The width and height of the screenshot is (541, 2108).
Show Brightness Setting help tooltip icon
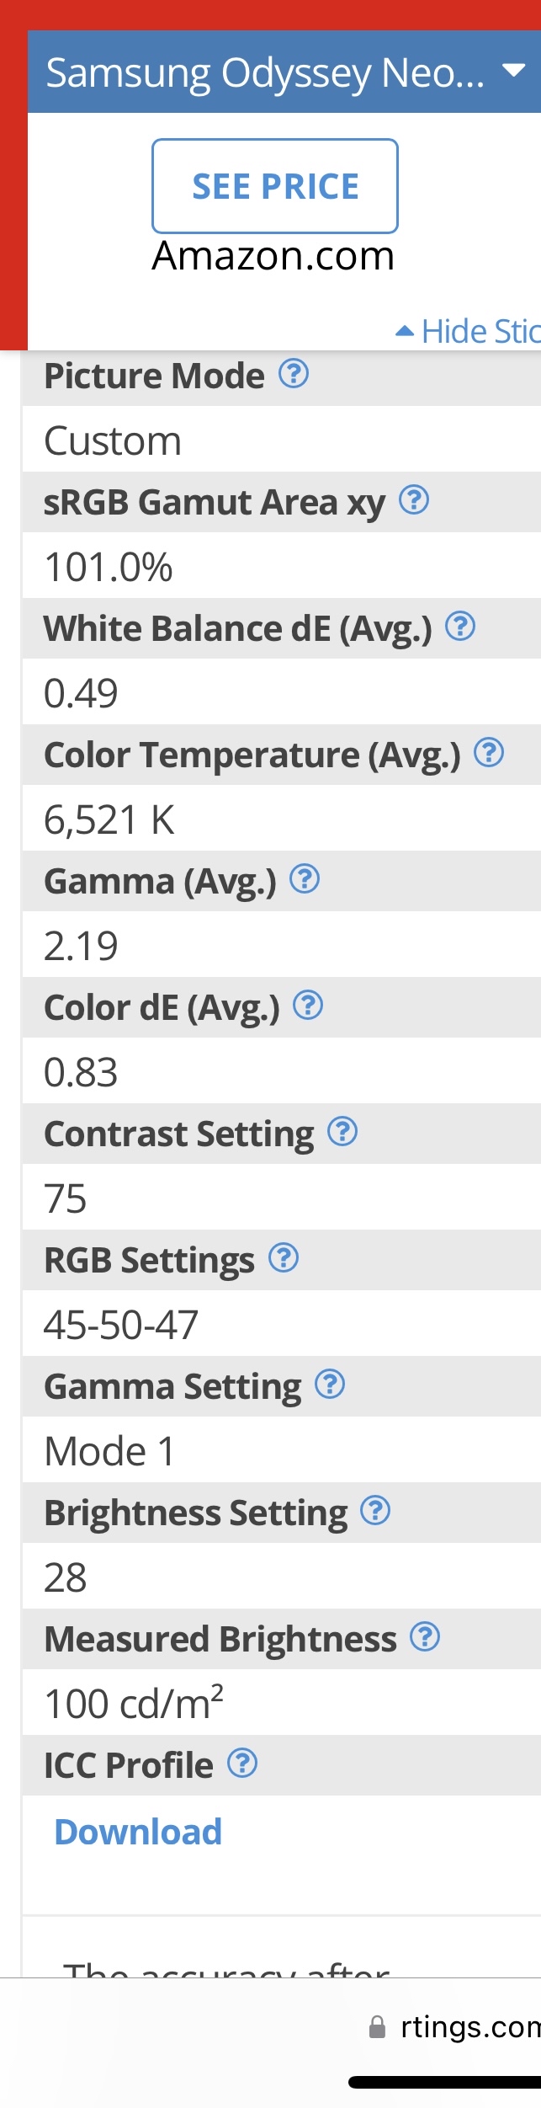click(x=375, y=1510)
